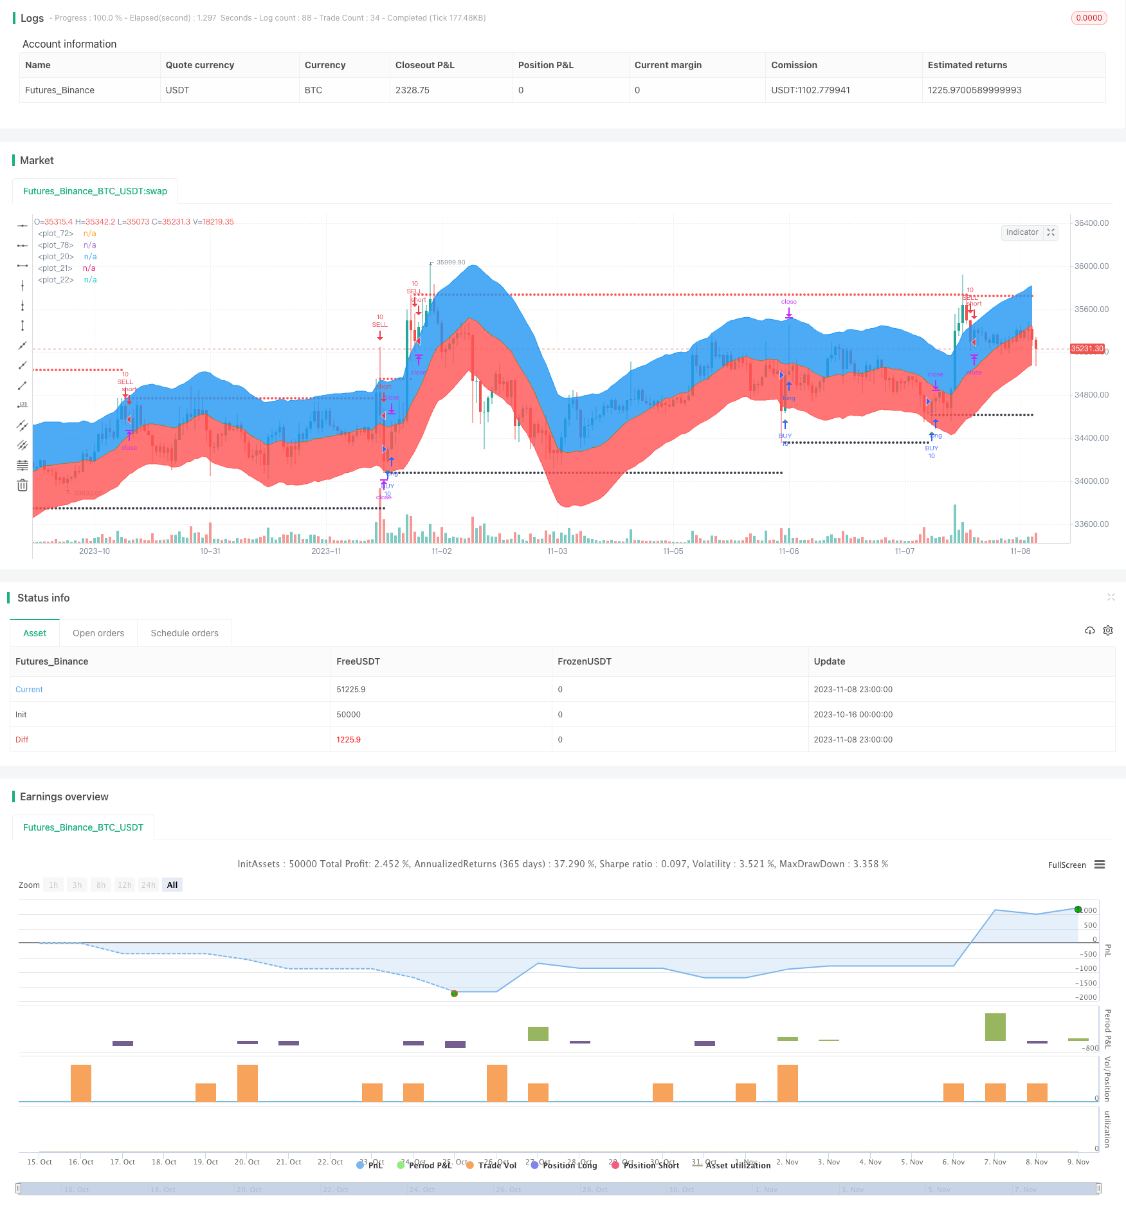The image size is (1126, 1214).
Task: Select the parallel channel lines tool
Action: [x=23, y=425]
